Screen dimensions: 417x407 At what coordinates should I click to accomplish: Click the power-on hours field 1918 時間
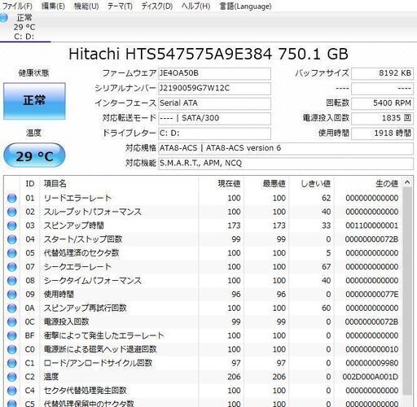(x=382, y=133)
